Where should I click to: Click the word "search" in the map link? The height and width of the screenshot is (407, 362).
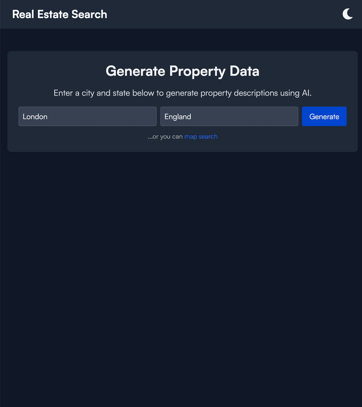pyautogui.click(x=208, y=136)
